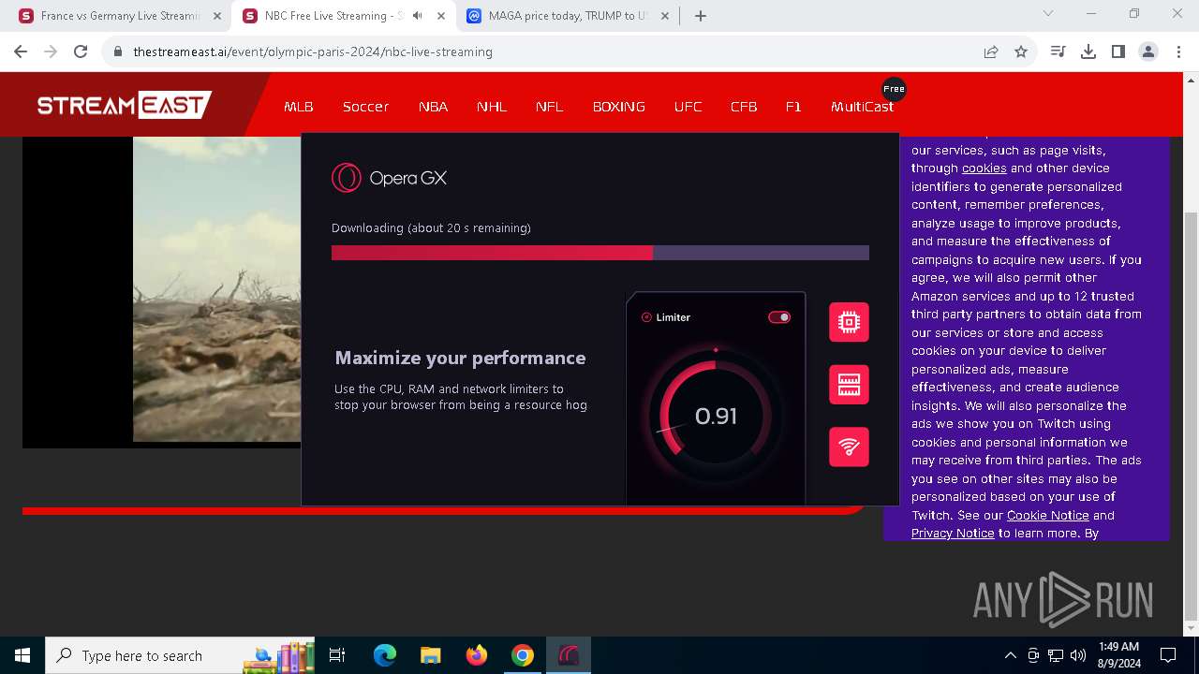
Task: Bookmark this page with the star
Action: tap(1021, 51)
